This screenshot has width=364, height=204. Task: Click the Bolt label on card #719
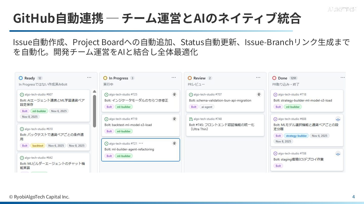click(109, 131)
